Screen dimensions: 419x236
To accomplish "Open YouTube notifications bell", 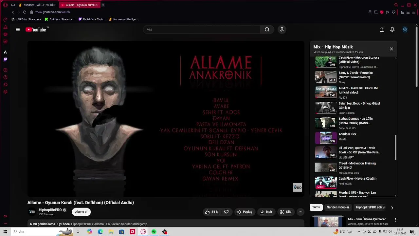I will [x=392, y=29].
